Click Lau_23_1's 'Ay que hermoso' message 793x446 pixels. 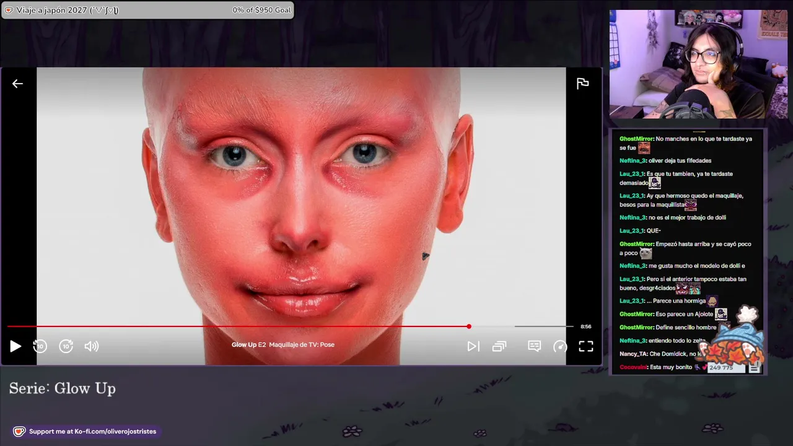(681, 200)
